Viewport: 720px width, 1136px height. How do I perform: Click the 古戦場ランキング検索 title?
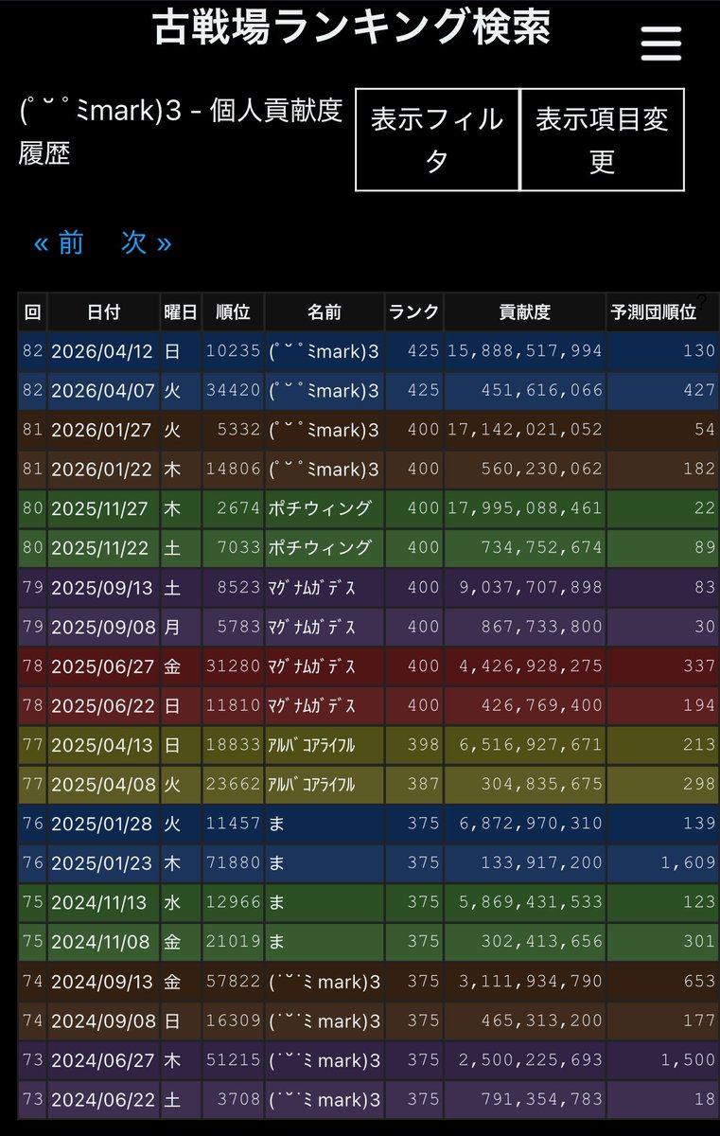pos(351,28)
